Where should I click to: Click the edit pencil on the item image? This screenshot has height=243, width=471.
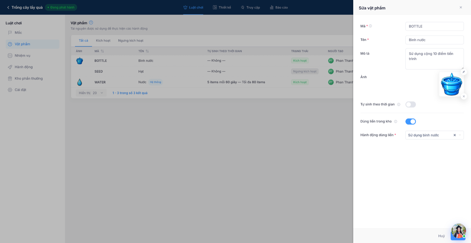pos(464,72)
